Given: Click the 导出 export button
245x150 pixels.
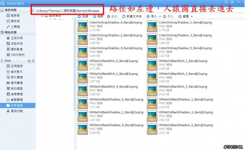Looking at the screenshot, I should [168, 16].
